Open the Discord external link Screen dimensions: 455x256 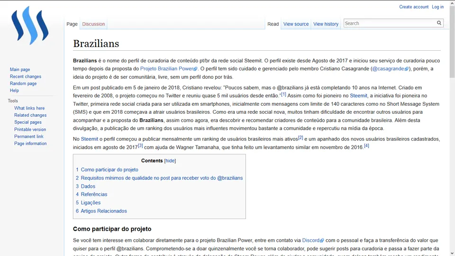coord(313,240)
